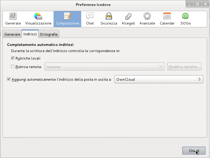Select the Visualizzazione preferences icon
The image size is (210, 158).
(38, 16)
